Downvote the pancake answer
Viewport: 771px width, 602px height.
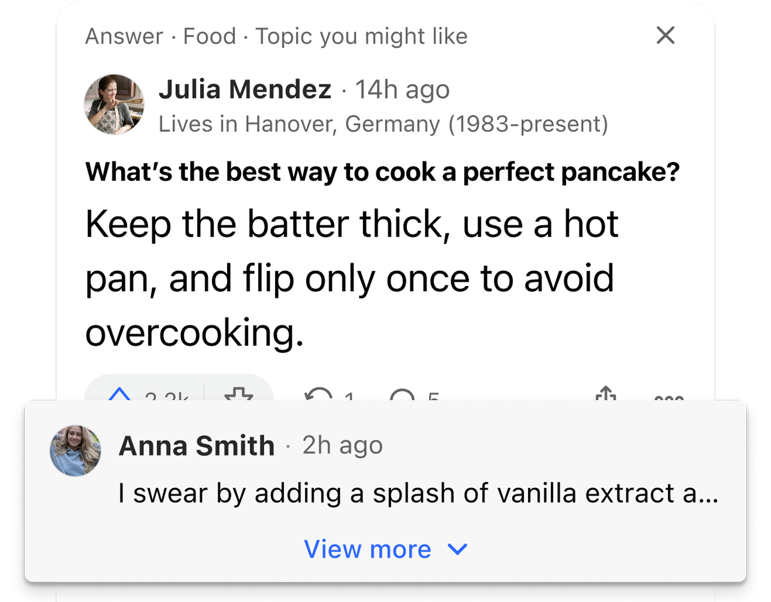point(239,394)
